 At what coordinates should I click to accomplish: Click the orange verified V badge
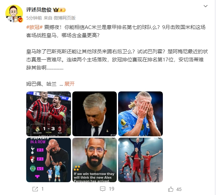21,20
